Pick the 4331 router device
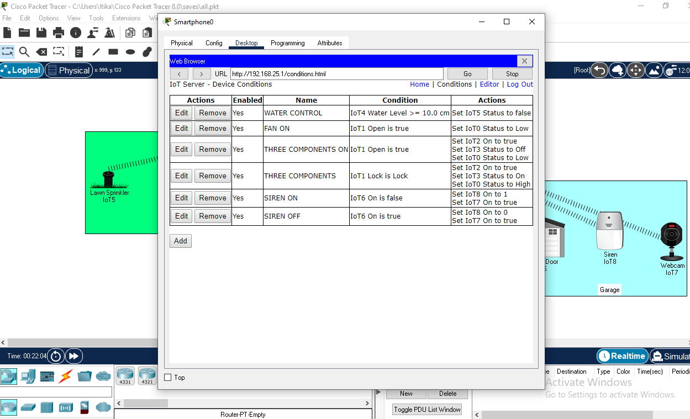 [x=125, y=376]
